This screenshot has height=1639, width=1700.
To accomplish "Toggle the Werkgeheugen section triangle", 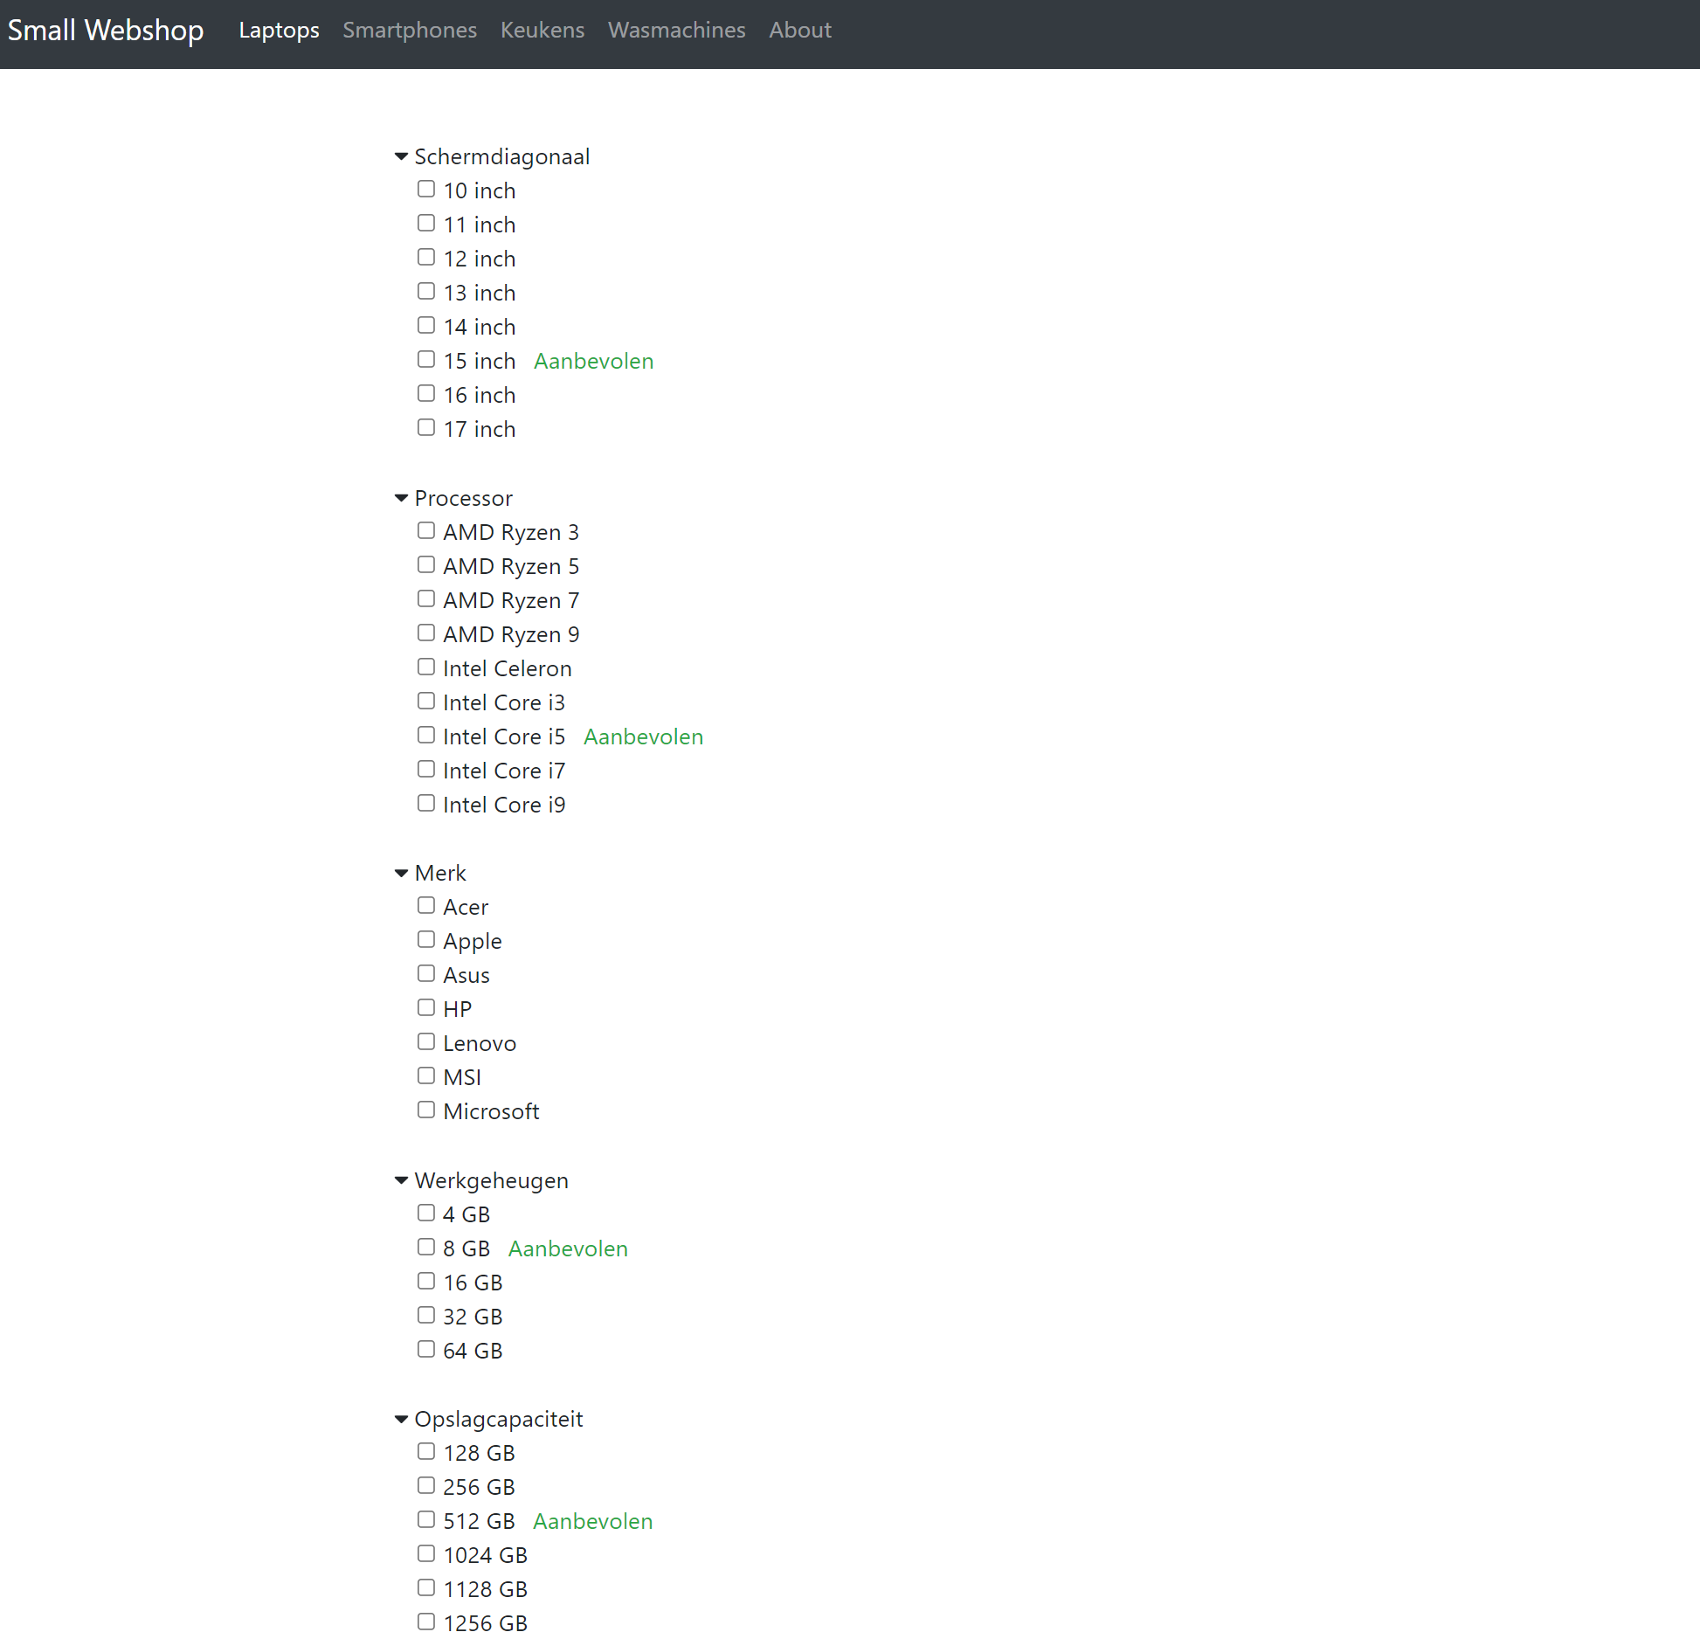I will pos(402,1181).
